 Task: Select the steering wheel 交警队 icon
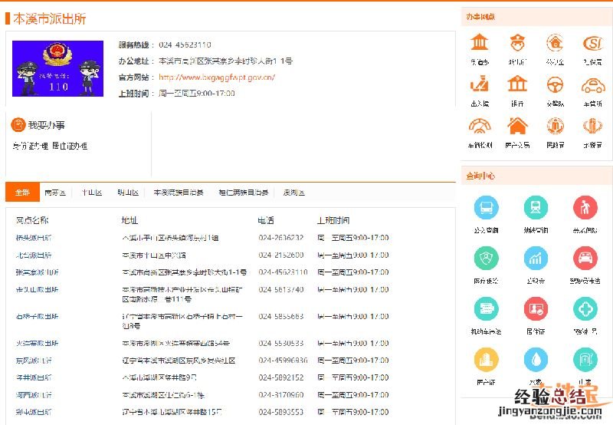(x=555, y=84)
